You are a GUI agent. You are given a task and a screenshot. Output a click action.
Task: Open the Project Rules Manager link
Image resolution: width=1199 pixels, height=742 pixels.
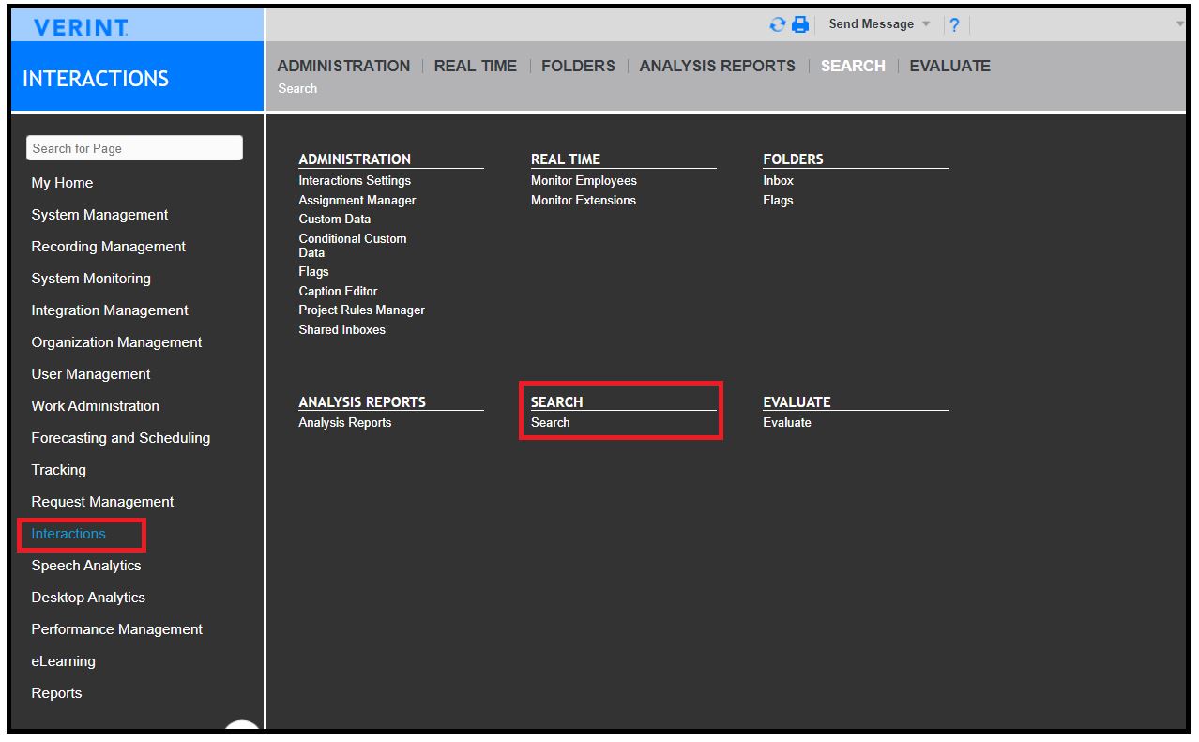pyautogui.click(x=362, y=310)
